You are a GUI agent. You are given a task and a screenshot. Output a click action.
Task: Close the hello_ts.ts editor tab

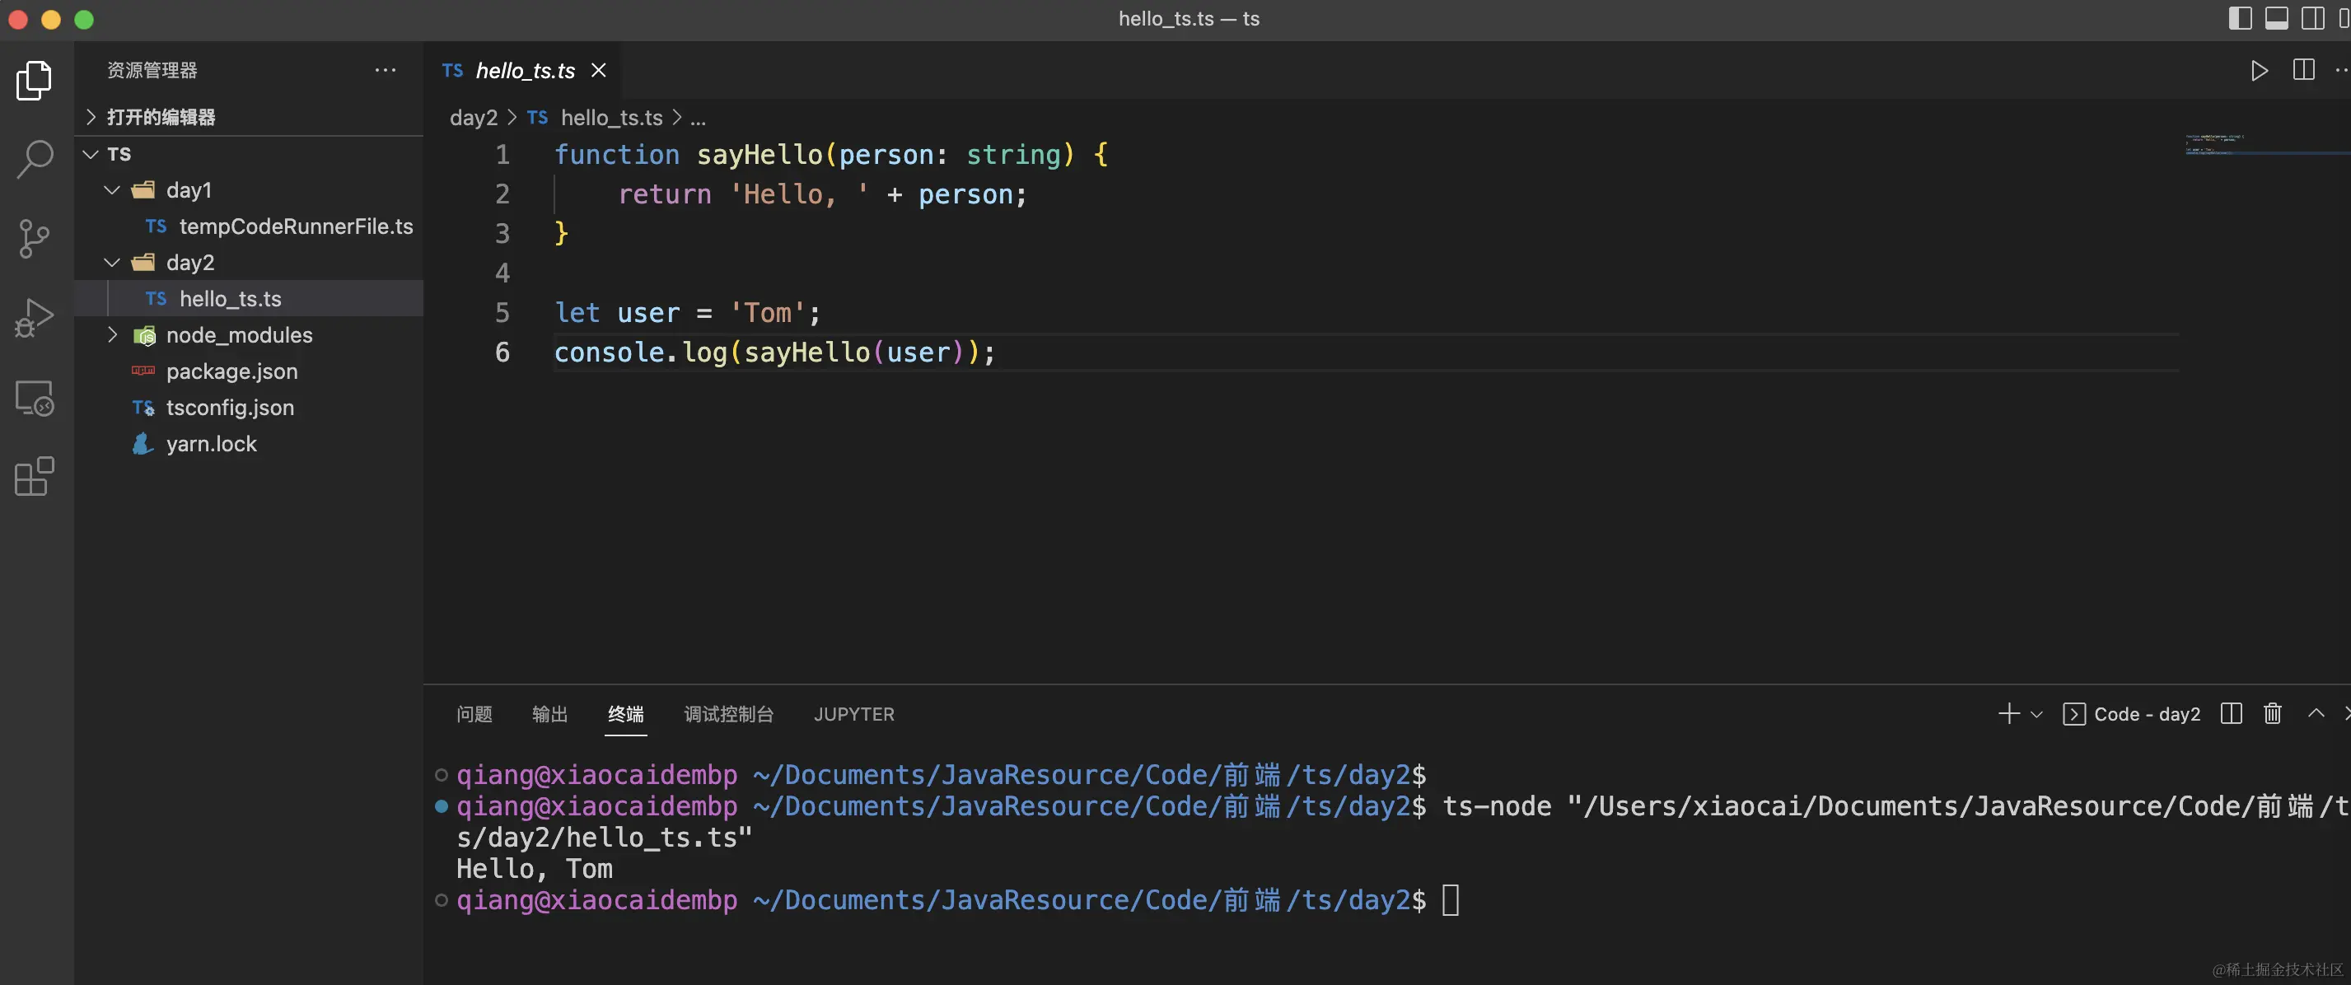click(x=599, y=70)
